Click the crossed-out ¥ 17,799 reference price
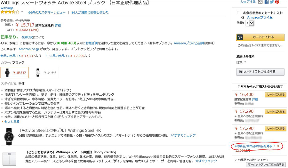 point(23,20)
